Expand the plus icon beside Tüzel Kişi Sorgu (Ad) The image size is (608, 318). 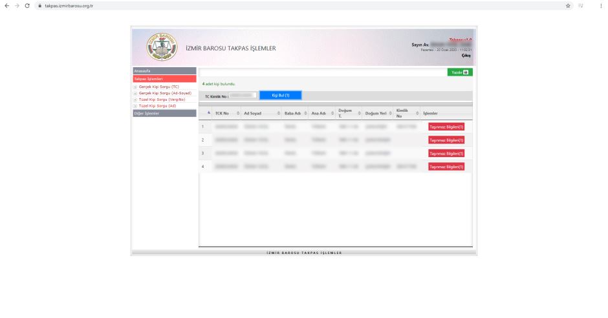(135, 106)
